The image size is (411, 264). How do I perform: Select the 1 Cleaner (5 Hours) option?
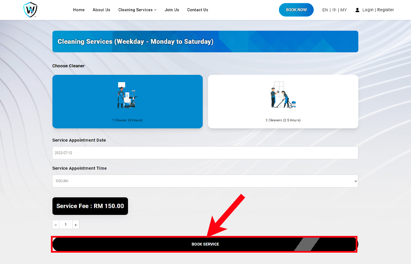pyautogui.click(x=127, y=120)
